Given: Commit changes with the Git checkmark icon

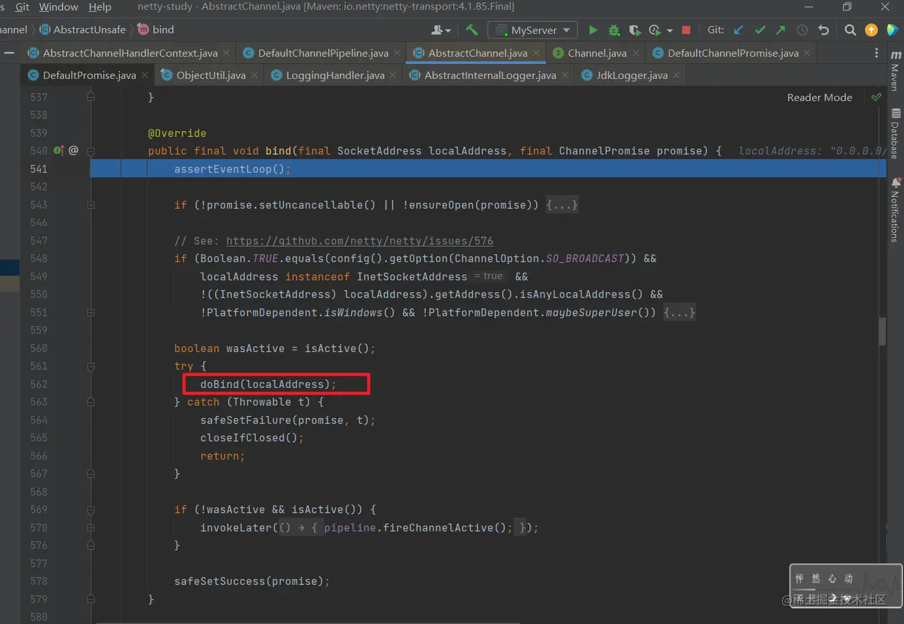Looking at the screenshot, I should (x=760, y=30).
